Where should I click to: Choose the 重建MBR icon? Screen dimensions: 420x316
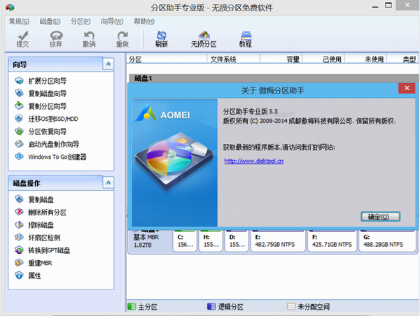click(19, 262)
